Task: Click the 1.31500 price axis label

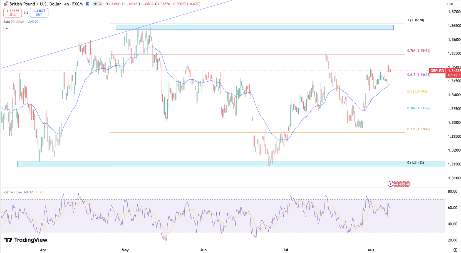Action: point(454,164)
